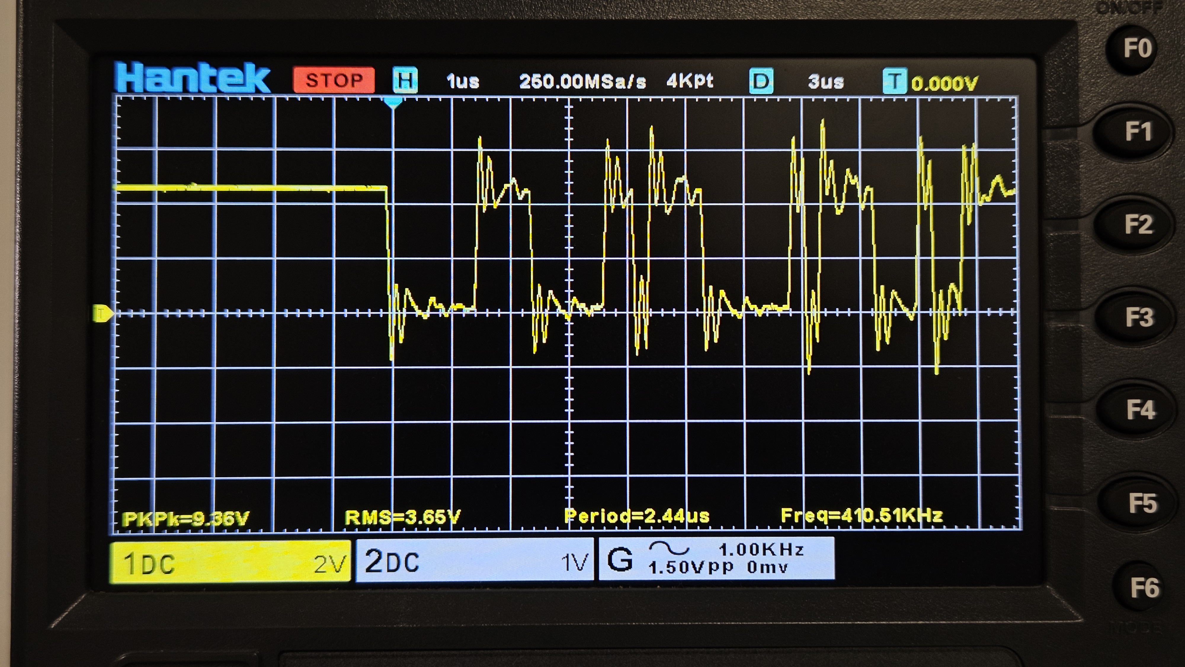Open the G signal generator panel
The height and width of the screenshot is (667, 1185).
(716, 558)
